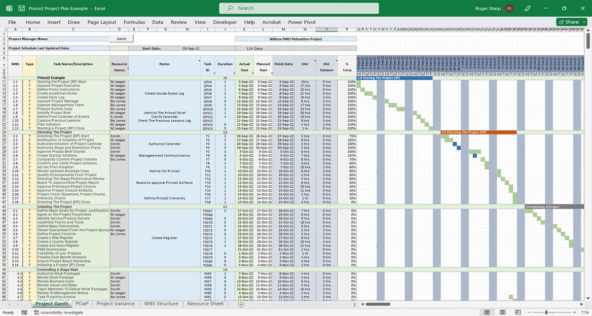Select the 'Create Guide Notes Log' note cell
The width and height of the screenshot is (592, 316).
[x=164, y=93]
